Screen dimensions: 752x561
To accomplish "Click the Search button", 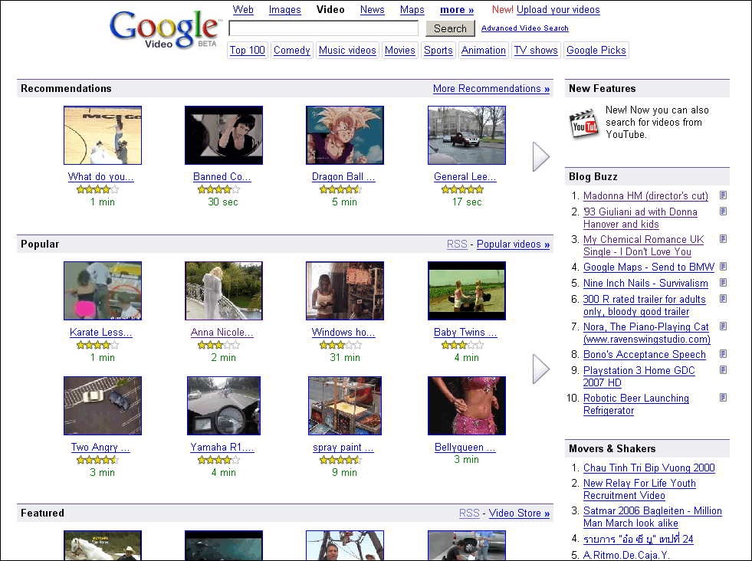I will coord(450,28).
